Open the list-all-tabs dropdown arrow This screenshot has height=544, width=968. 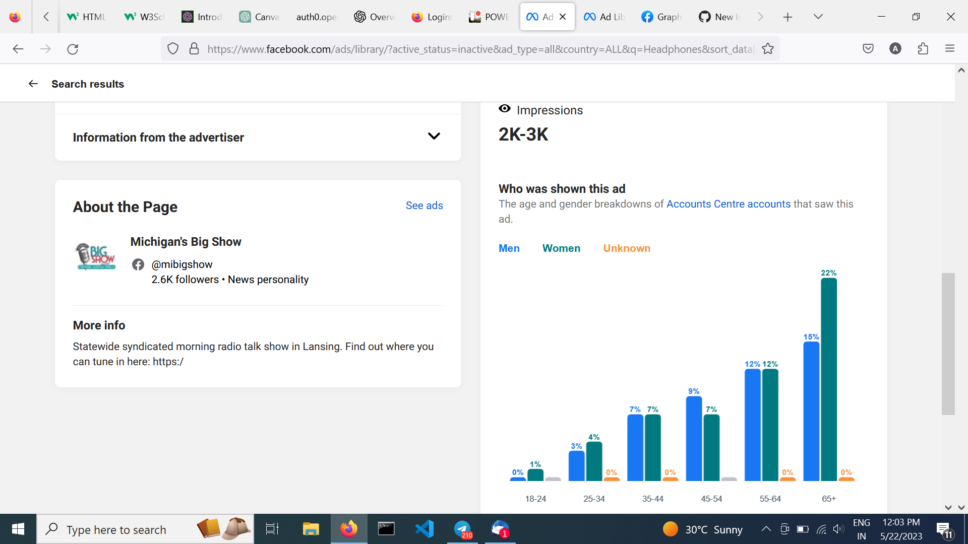(817, 17)
